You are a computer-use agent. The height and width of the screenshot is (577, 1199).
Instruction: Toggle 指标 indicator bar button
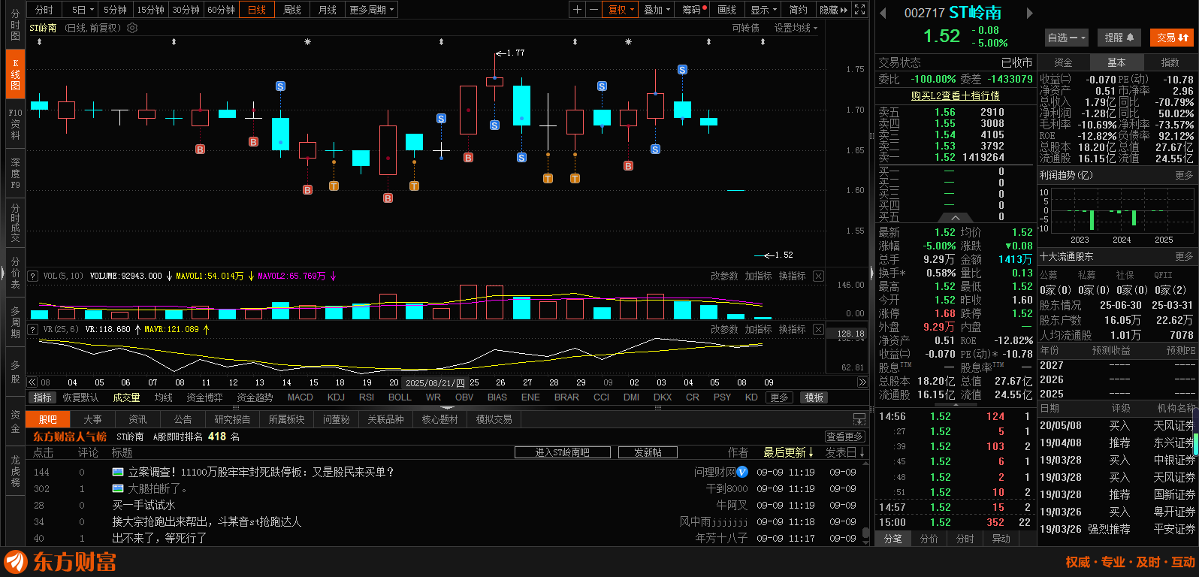(x=43, y=397)
